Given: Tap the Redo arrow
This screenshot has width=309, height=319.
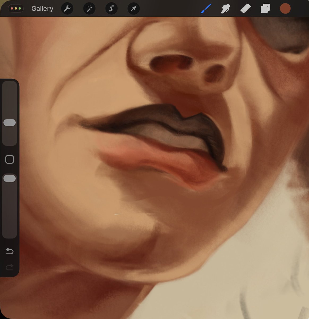Looking at the screenshot, I should 10,267.
